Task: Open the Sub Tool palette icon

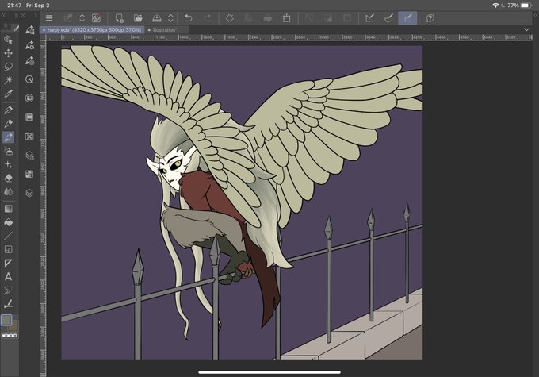Action: (x=29, y=30)
